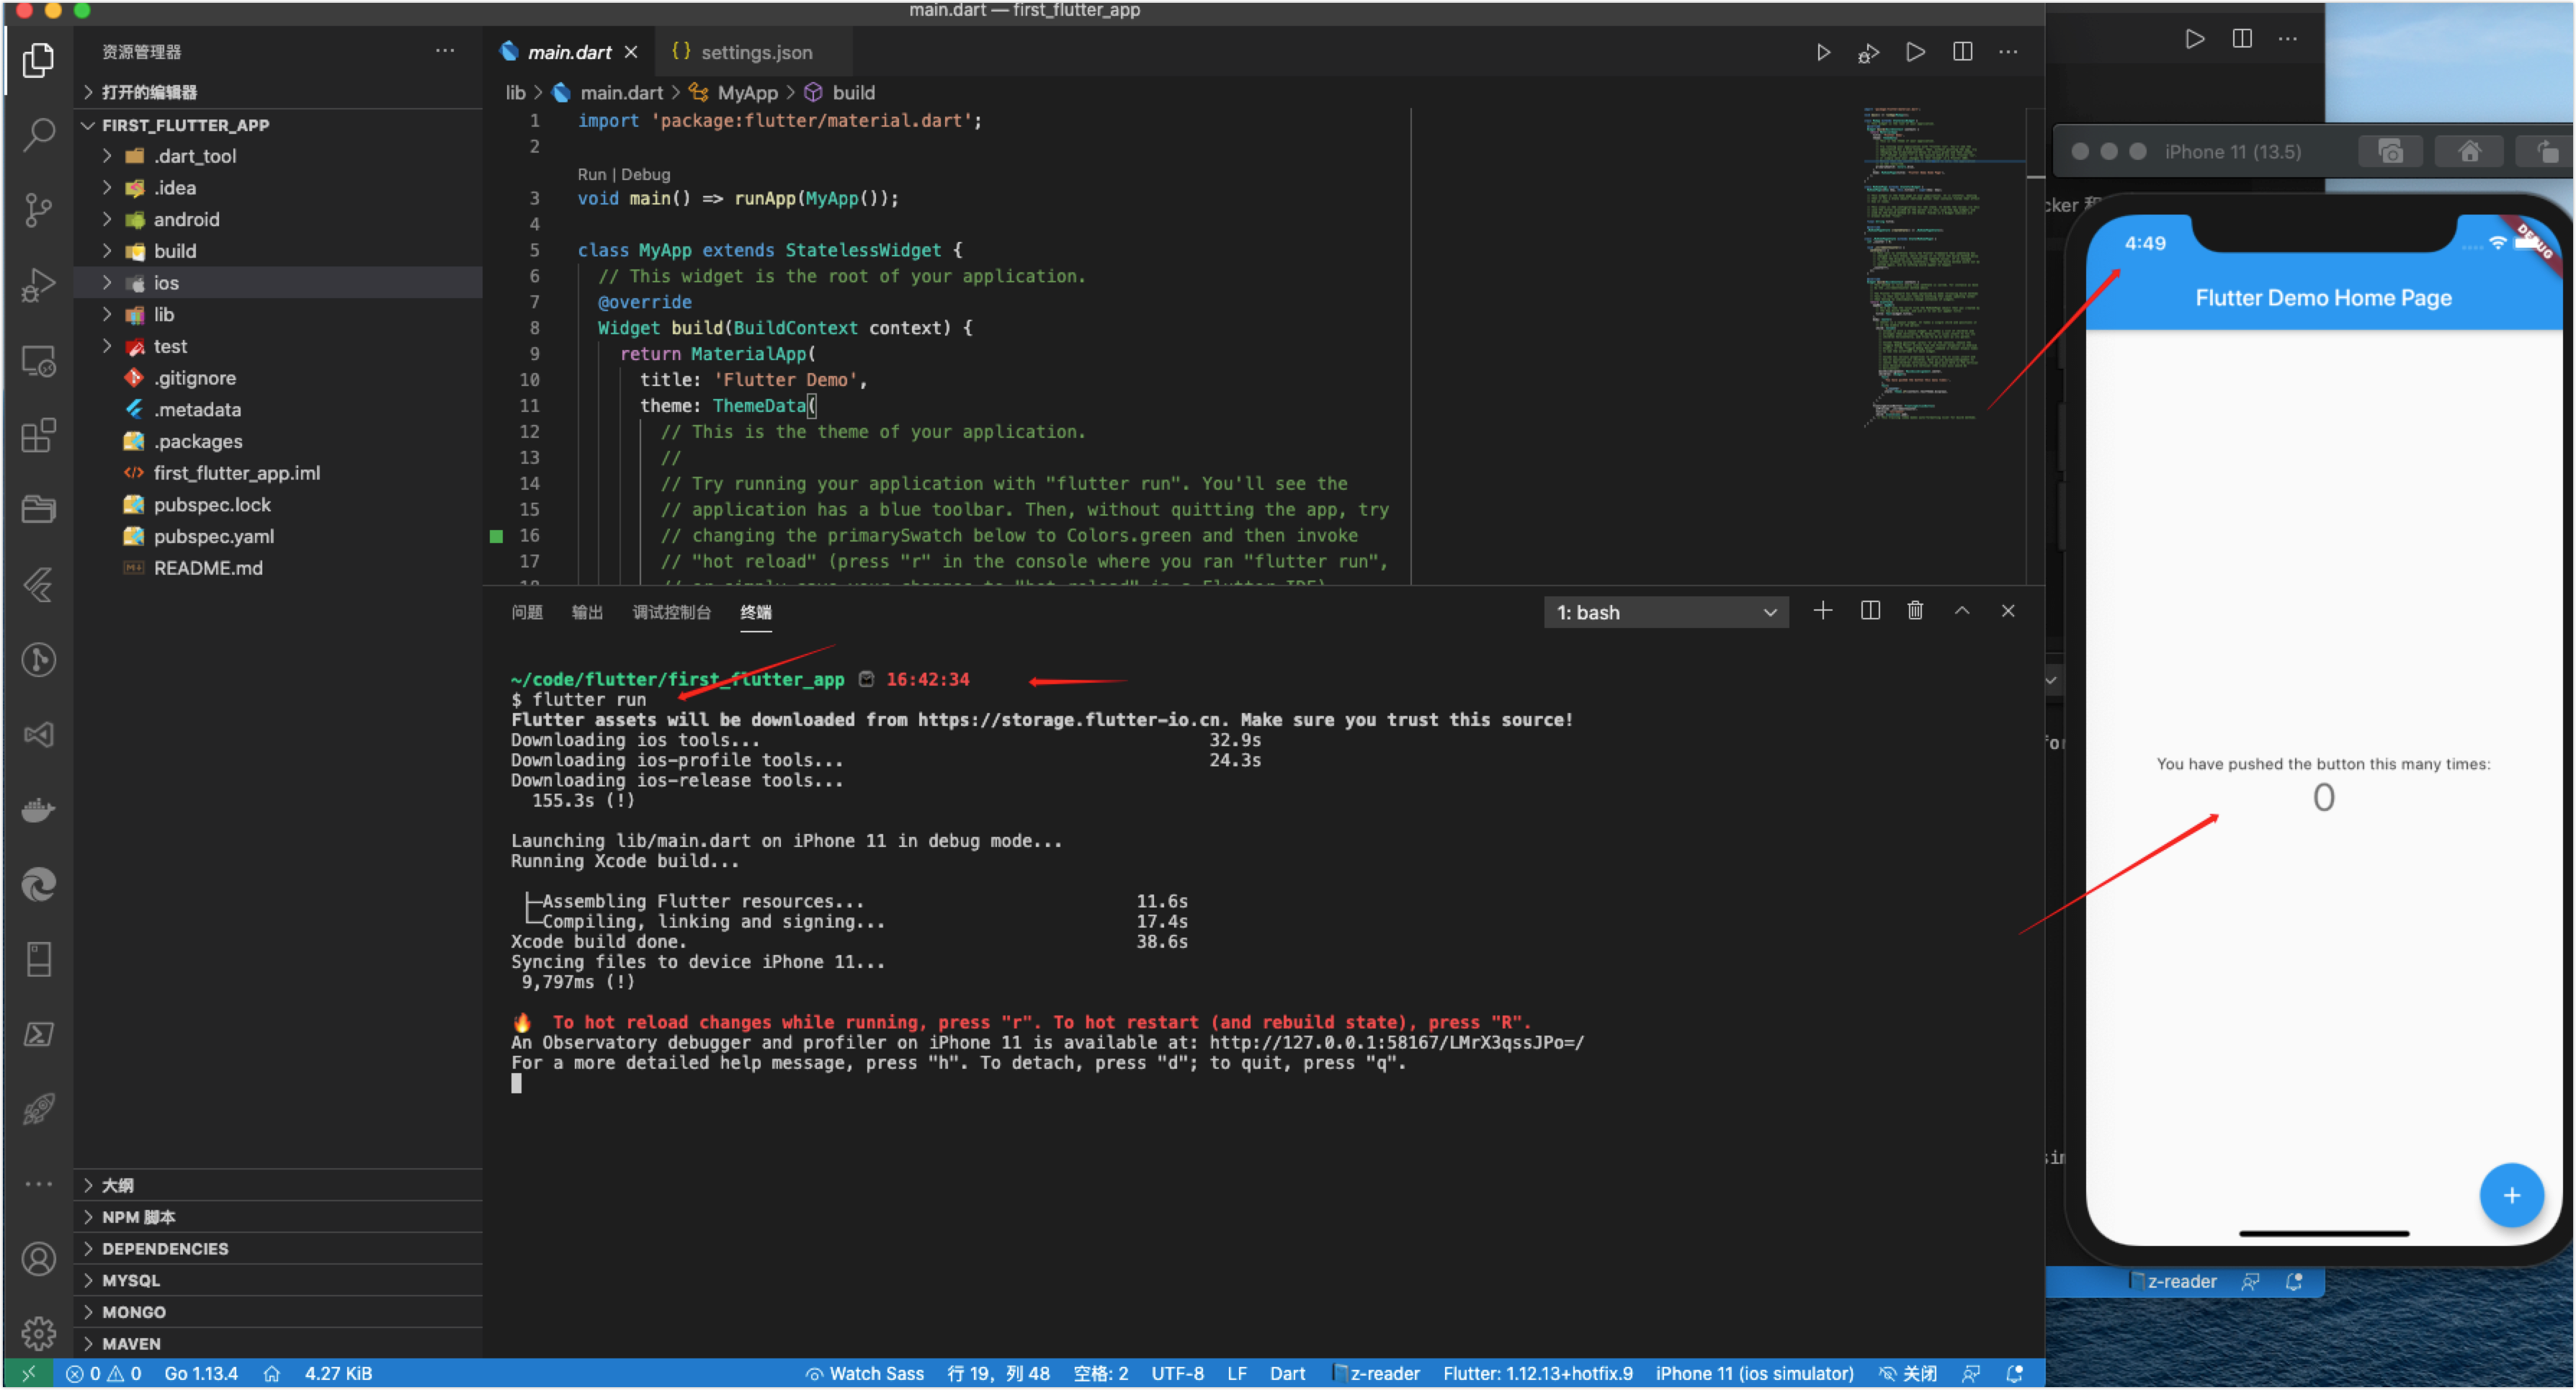Click the UTF-8 encoding in status bar

[x=1177, y=1374]
